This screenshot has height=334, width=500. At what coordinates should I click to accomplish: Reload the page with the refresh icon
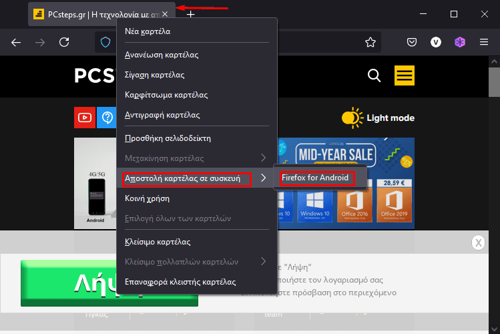[64, 42]
